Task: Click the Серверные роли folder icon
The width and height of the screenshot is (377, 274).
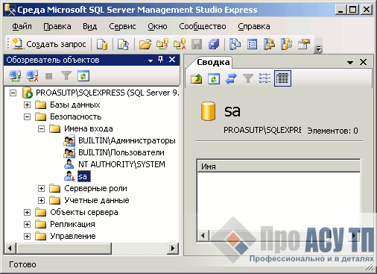Action: click(x=54, y=188)
